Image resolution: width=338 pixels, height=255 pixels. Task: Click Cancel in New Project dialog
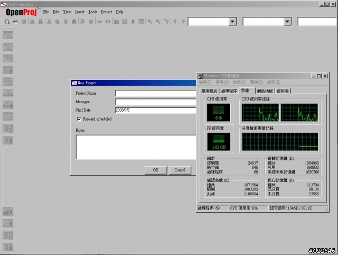(x=180, y=170)
